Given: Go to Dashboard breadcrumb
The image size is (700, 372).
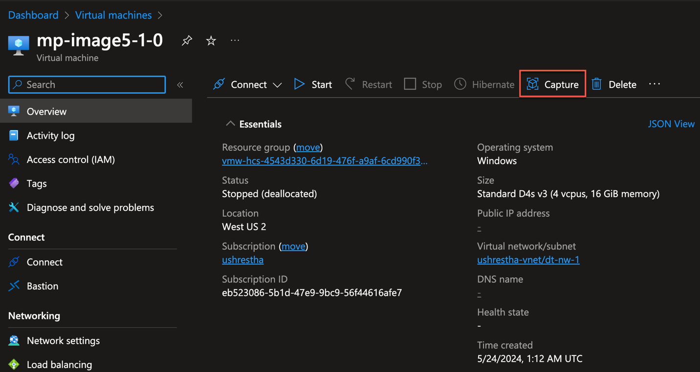Looking at the screenshot, I should click(33, 15).
